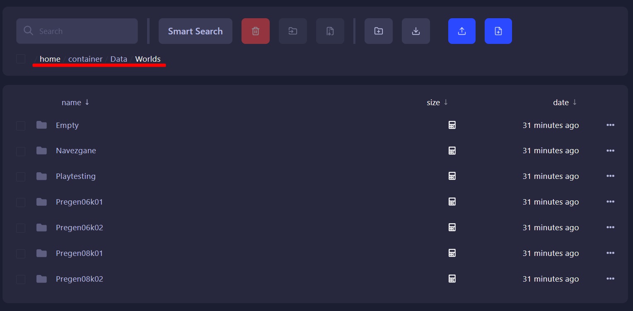Image resolution: width=633 pixels, height=311 pixels.
Task: Click the move-to-folder toolbar icon
Action: 293,31
